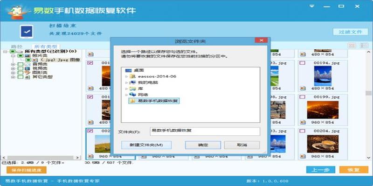Confirm the folder with 确定

click(203, 145)
